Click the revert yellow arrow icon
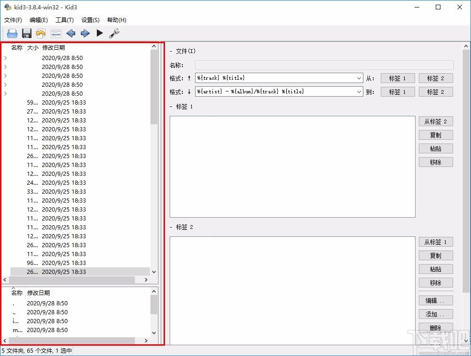The image size is (471, 356). pyautogui.click(x=41, y=33)
